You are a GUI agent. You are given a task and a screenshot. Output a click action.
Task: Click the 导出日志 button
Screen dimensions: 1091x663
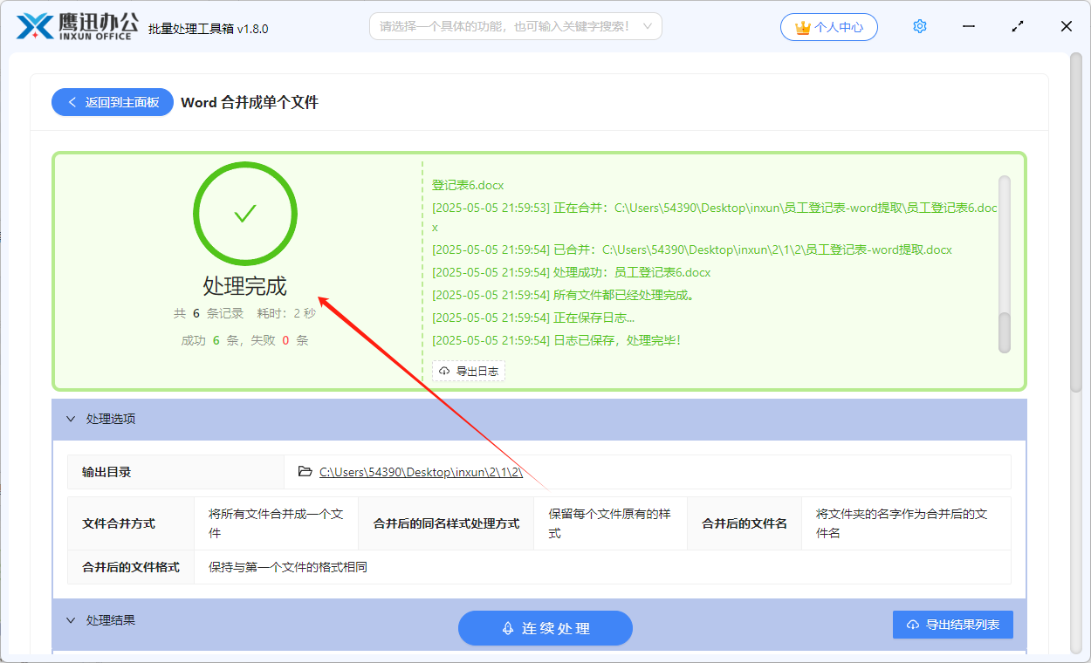click(x=469, y=370)
